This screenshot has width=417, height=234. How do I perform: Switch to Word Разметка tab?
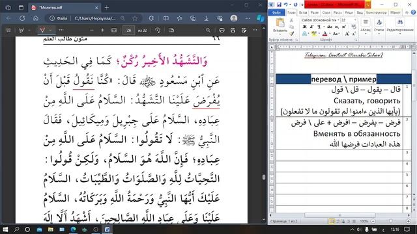pyautogui.click(x=314, y=12)
